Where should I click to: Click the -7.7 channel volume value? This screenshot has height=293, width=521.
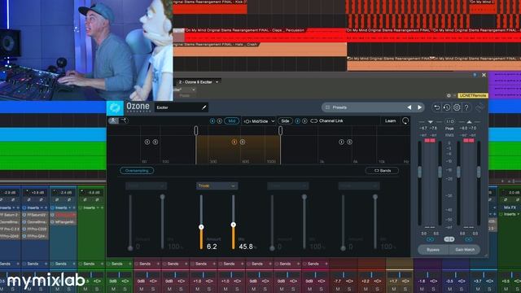pyautogui.click(x=338, y=281)
